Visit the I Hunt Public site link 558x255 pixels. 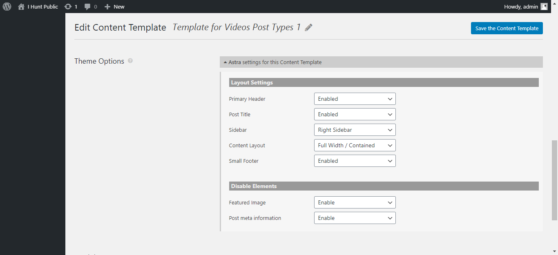point(43,7)
